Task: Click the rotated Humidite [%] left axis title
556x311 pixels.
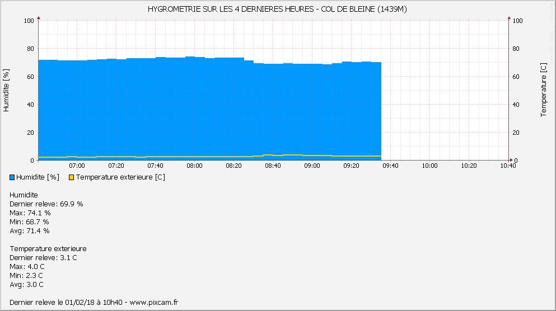Action: [6, 91]
